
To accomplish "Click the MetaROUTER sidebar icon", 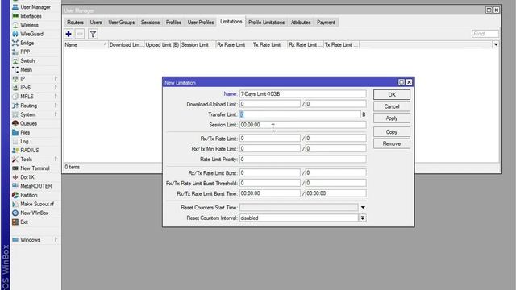I will point(15,186).
